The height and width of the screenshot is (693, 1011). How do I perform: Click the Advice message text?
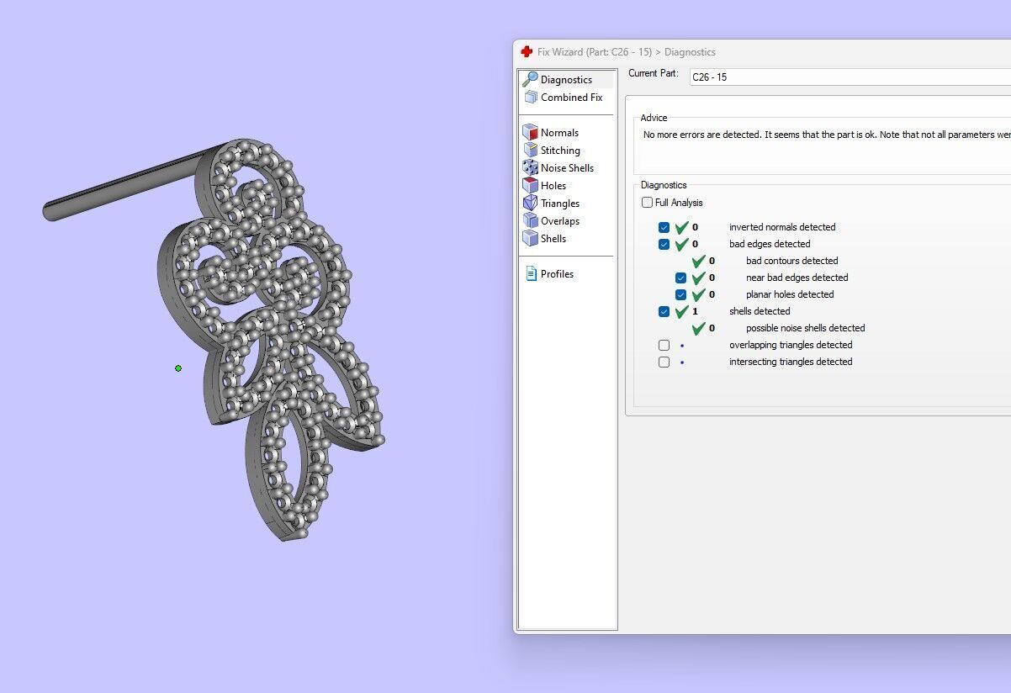(827, 135)
